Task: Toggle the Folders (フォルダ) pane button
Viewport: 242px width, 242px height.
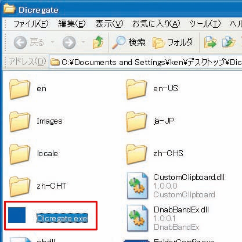Action: click(x=173, y=42)
